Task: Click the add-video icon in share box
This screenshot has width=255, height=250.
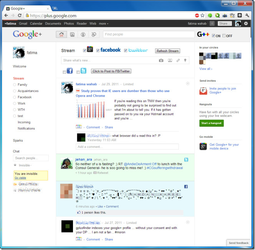Action: 170,60
